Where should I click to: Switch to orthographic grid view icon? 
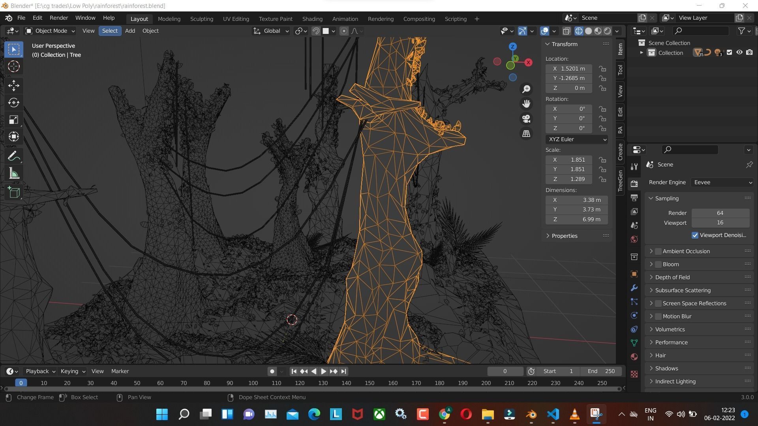click(x=526, y=134)
